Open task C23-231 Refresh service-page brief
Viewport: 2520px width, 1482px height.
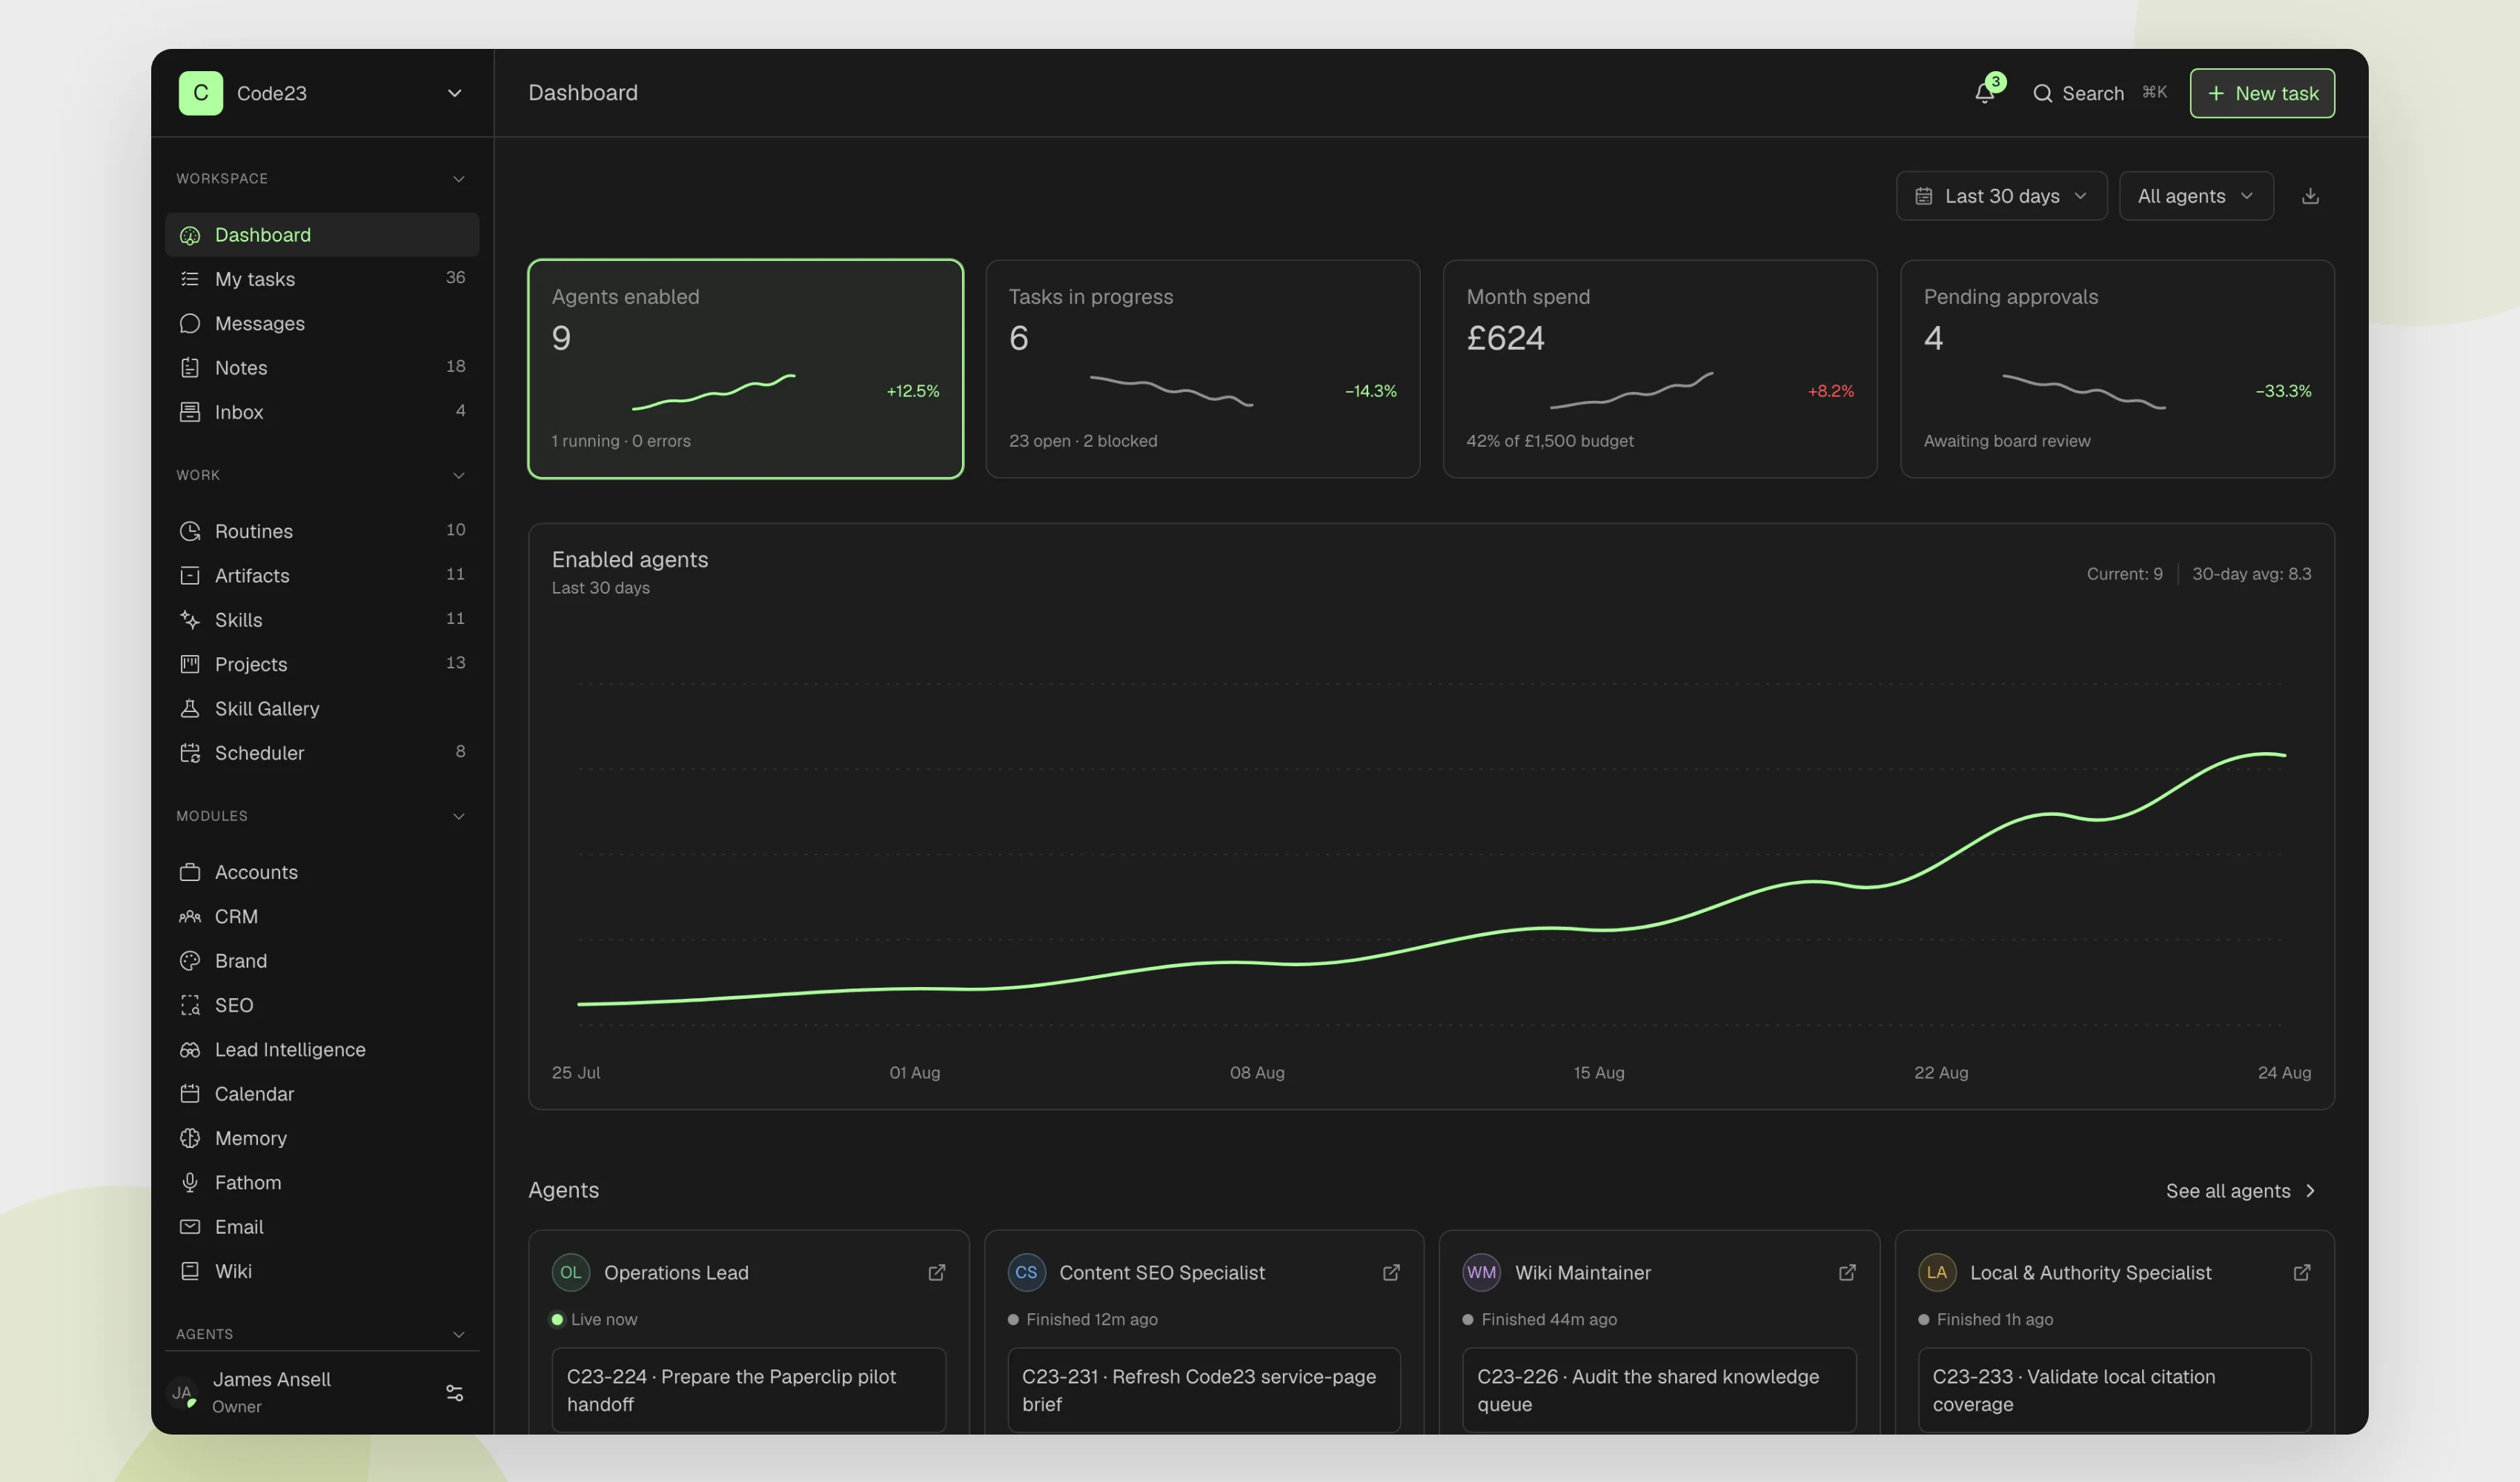click(x=1204, y=1390)
